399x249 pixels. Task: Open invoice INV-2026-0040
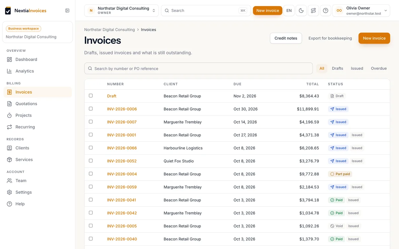point(122,239)
